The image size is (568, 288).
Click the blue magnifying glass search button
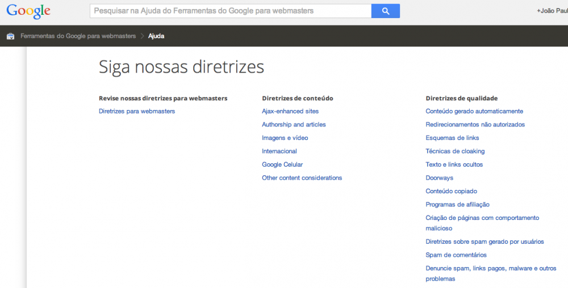386,11
